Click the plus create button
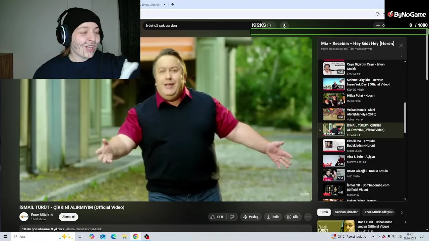 click(x=378, y=25)
